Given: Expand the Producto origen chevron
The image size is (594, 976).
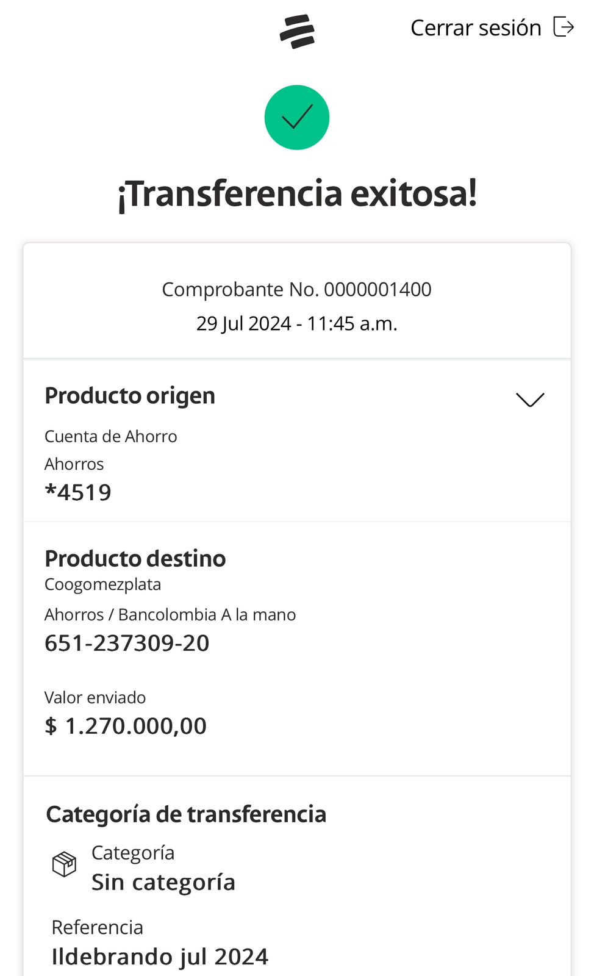Looking at the screenshot, I should pos(530,400).
